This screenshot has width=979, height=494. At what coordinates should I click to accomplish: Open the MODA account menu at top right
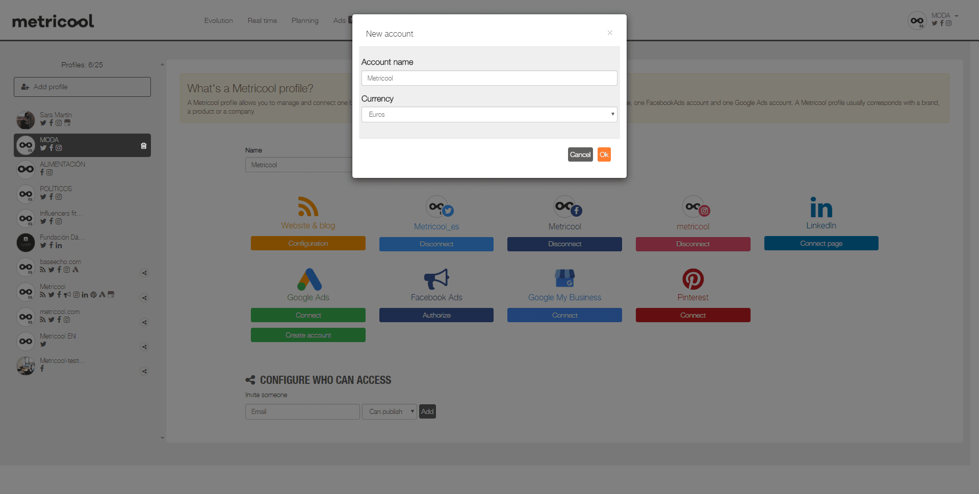click(x=945, y=16)
